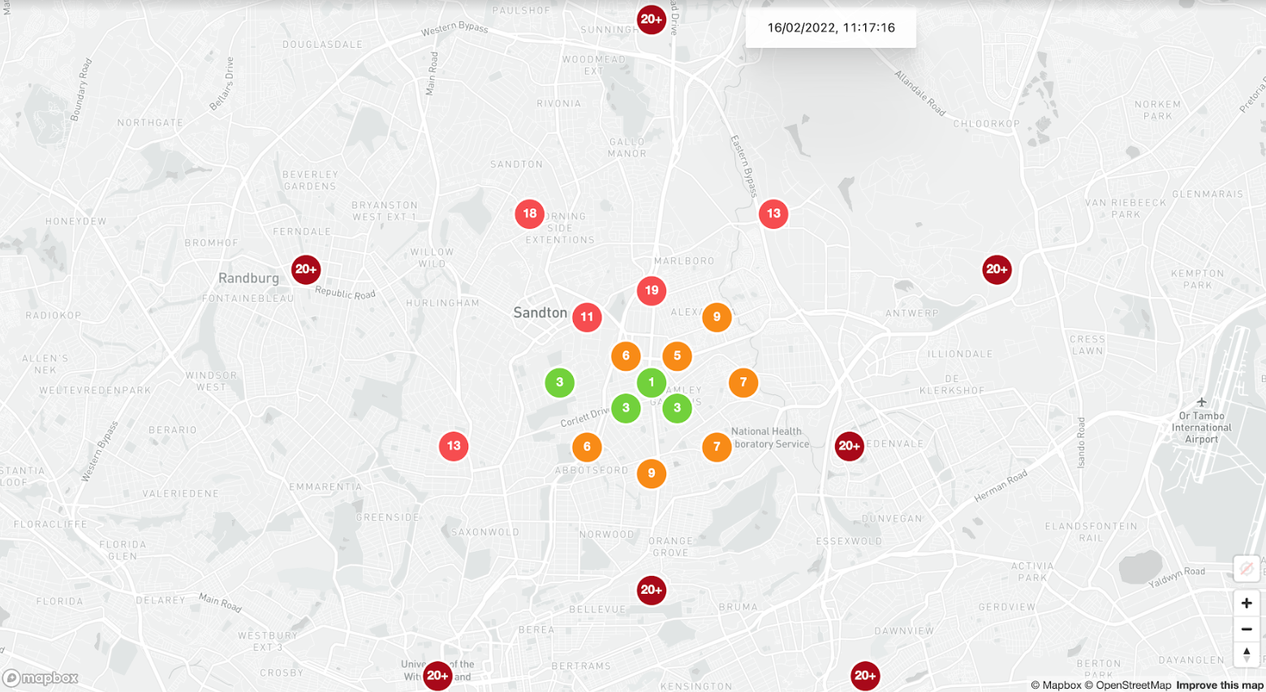This screenshot has height=692, width=1266.
Task: Click the 16/02/2022 timestamp box
Action: 830,28
